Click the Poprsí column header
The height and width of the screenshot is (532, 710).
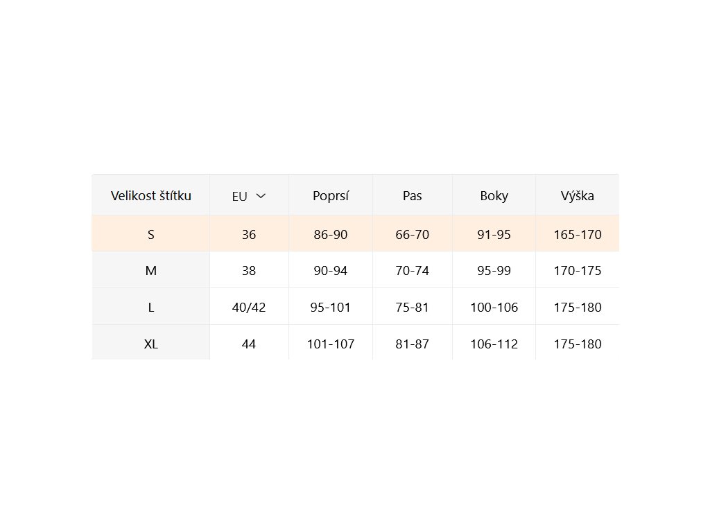(x=331, y=195)
